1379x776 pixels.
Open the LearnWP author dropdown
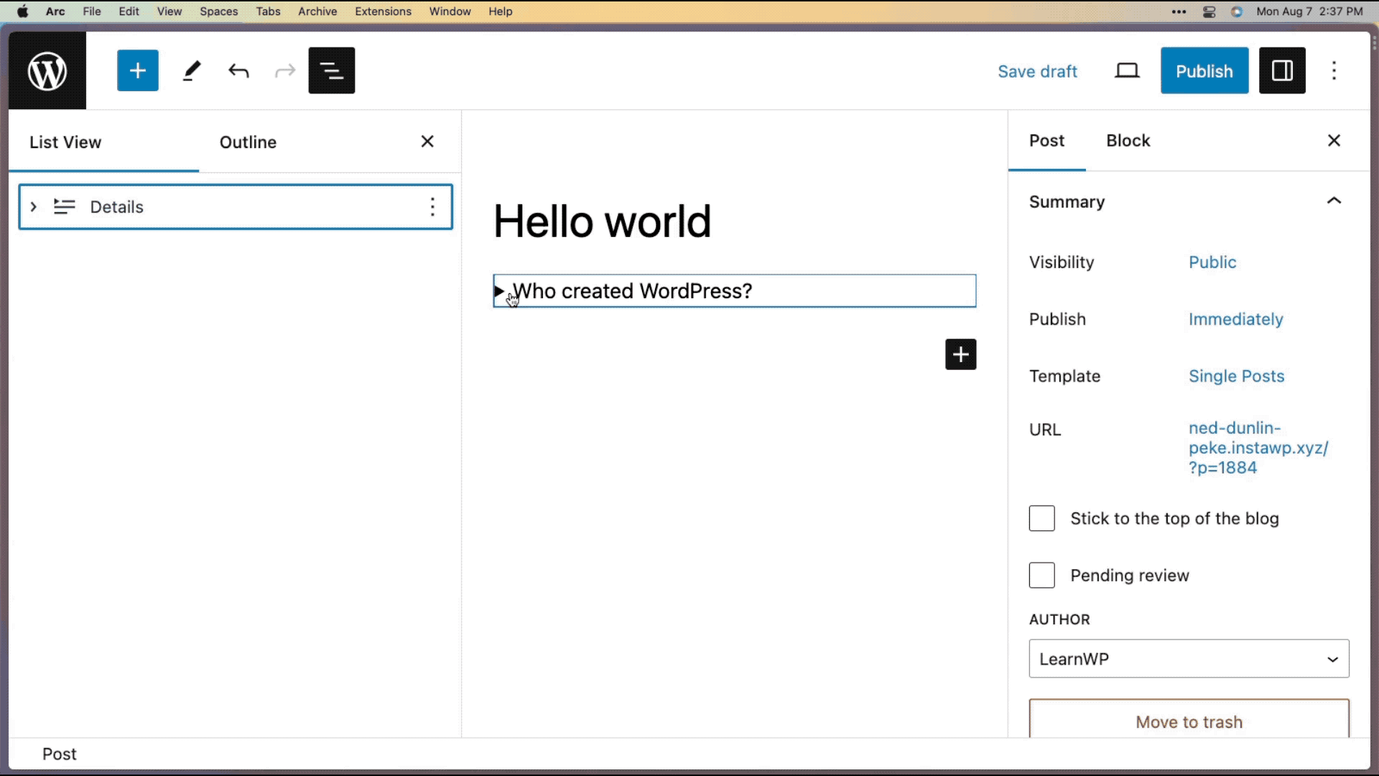coord(1189,659)
